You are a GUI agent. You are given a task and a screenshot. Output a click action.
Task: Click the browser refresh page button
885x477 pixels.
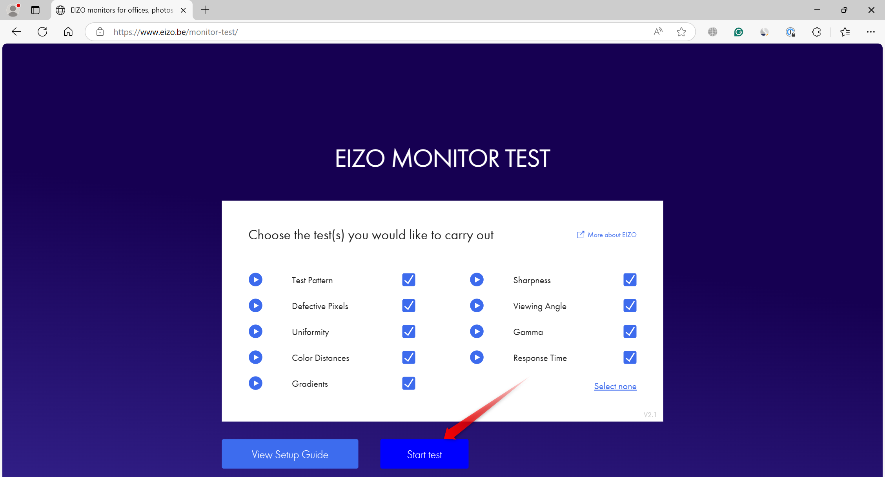[x=42, y=32]
